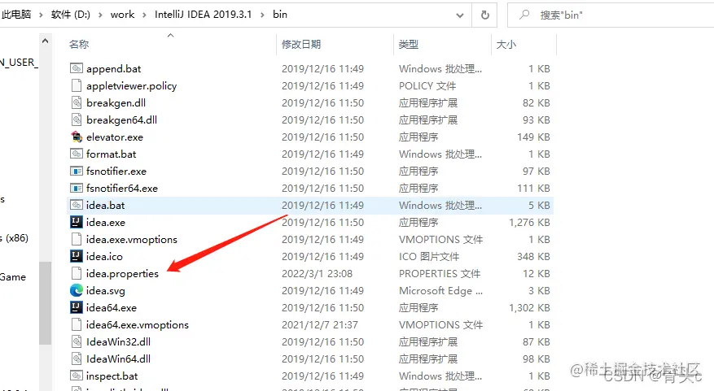Select the inspect.bat file name
This screenshot has height=391, width=714.
pos(112,376)
